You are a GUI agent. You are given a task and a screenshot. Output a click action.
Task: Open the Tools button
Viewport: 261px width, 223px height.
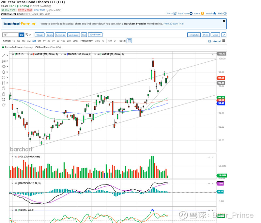[50, 35]
